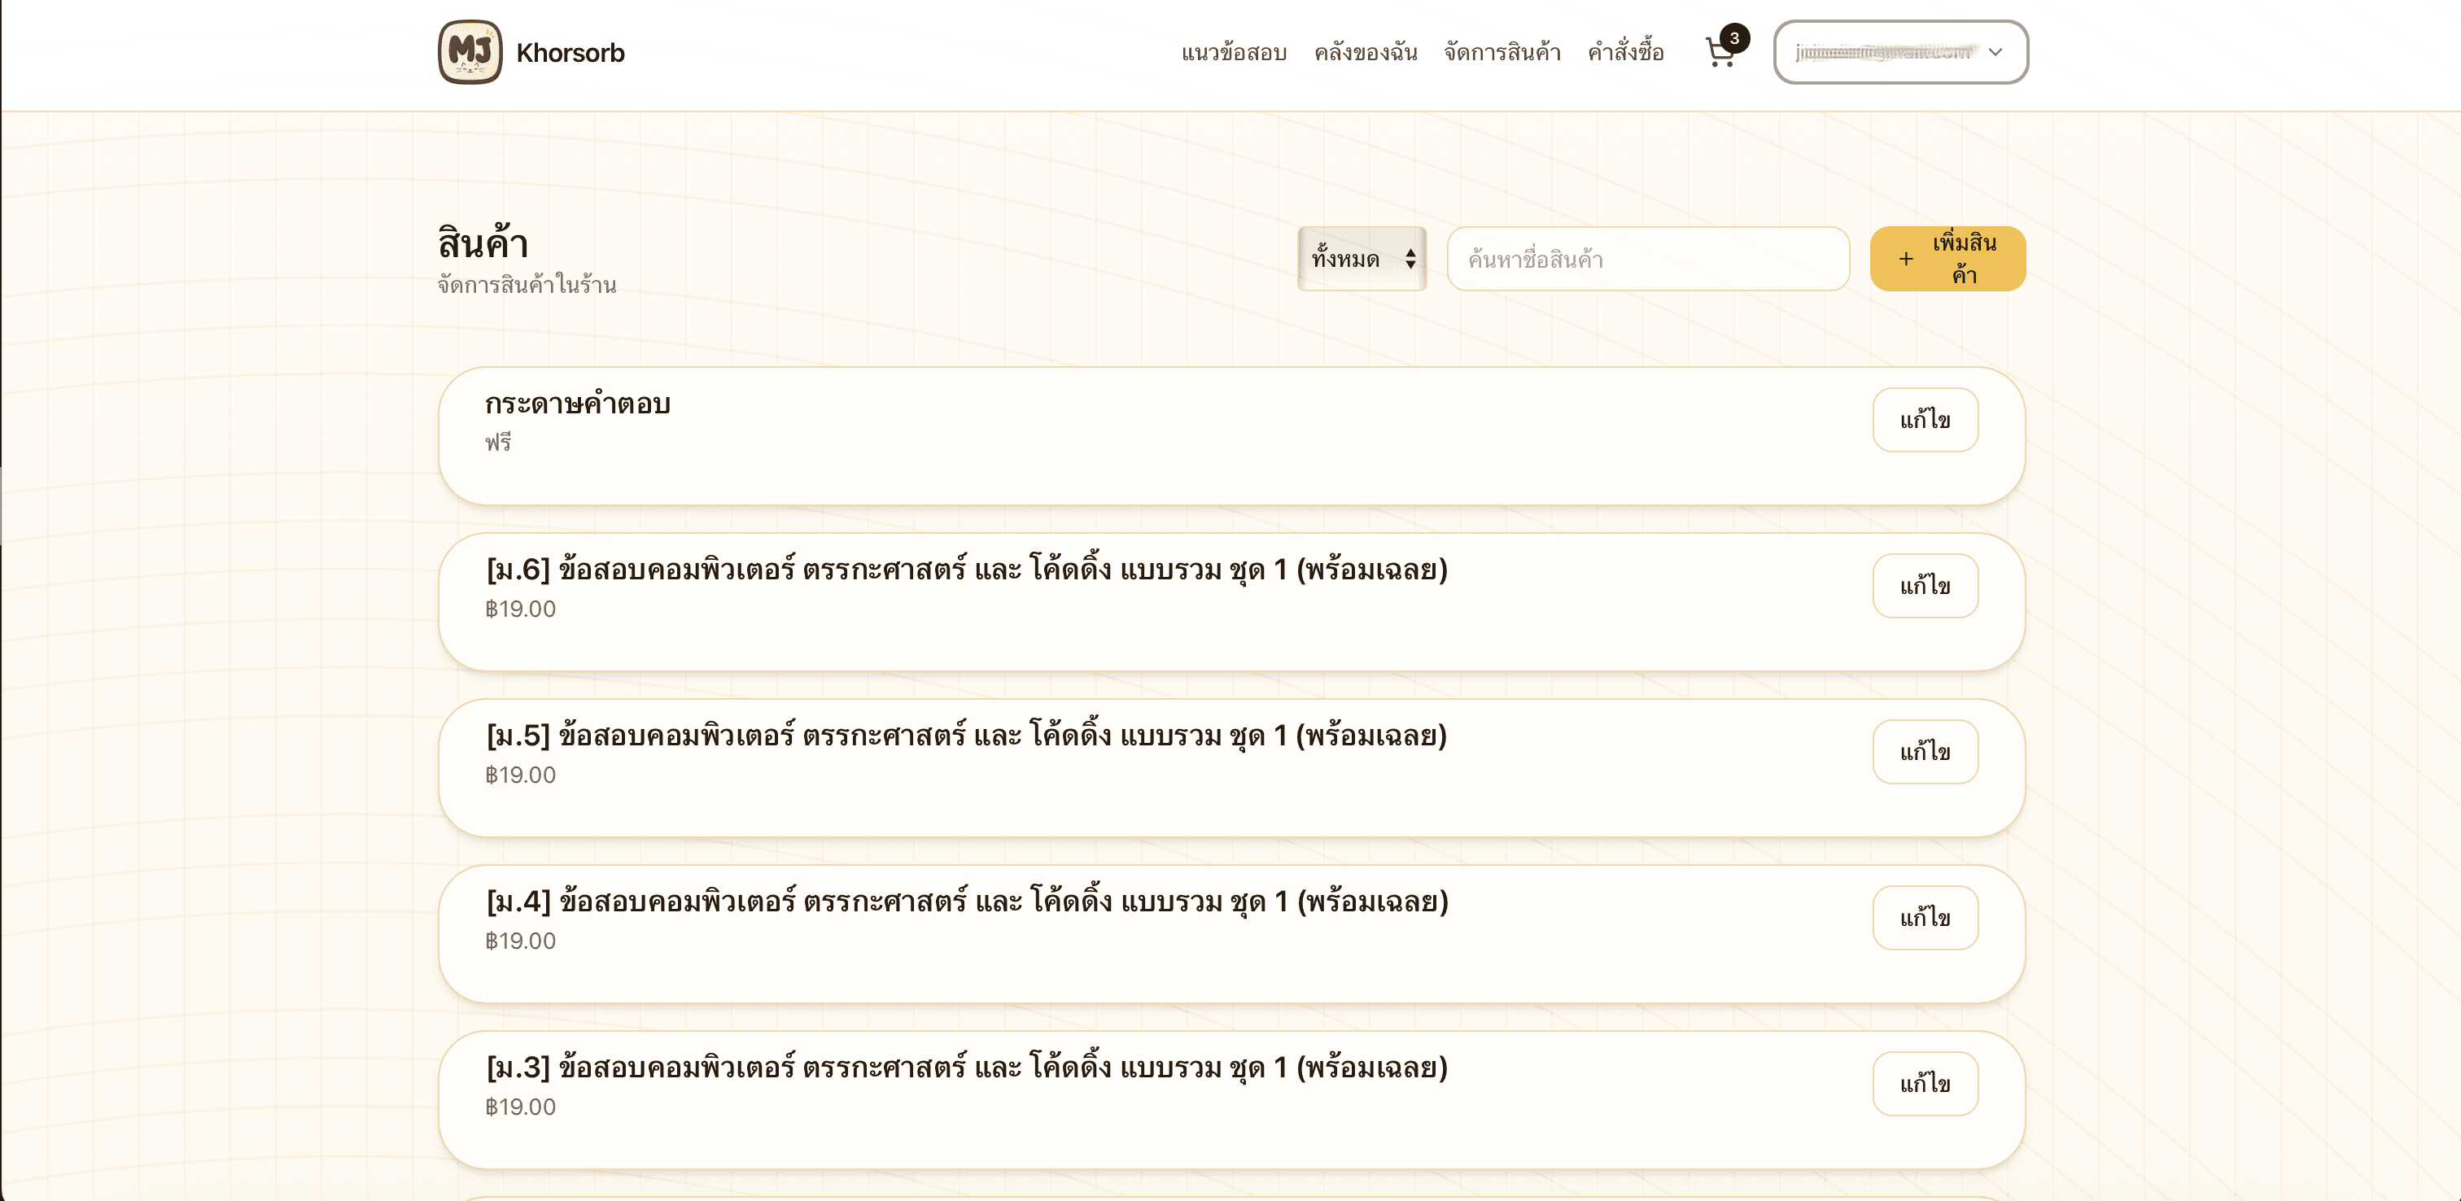Select the [ม.3] ข้อสอบคอมพิวเตอร์ title

pos(966,1068)
